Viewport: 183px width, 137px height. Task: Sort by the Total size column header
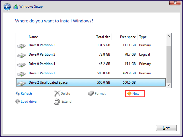click(x=99, y=37)
